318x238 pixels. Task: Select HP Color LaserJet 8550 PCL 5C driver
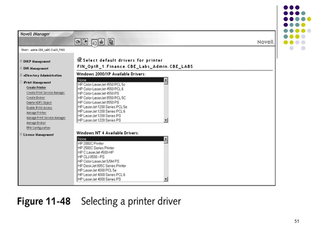click(121, 98)
